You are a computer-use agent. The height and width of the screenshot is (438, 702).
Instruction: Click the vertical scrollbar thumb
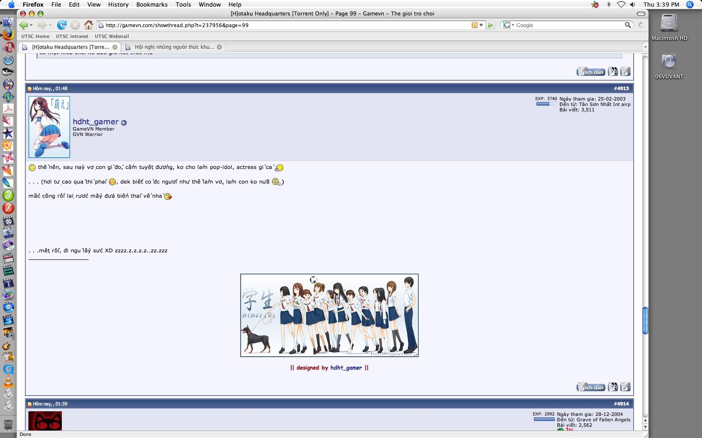click(x=645, y=320)
